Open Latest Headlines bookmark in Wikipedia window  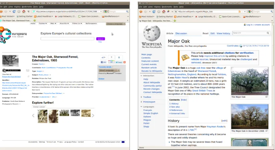point(184,16)
